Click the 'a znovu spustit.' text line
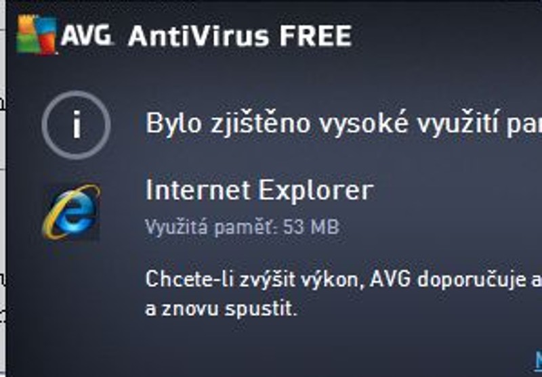Image resolution: width=542 pixels, height=377 pixels. (x=222, y=308)
